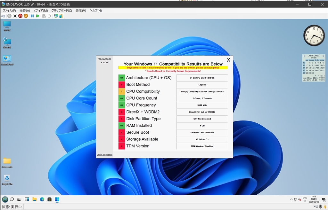328x210 pixels.
Task: Click the orange ? badge for CPU Compatibility
Action: pyautogui.click(x=121, y=91)
